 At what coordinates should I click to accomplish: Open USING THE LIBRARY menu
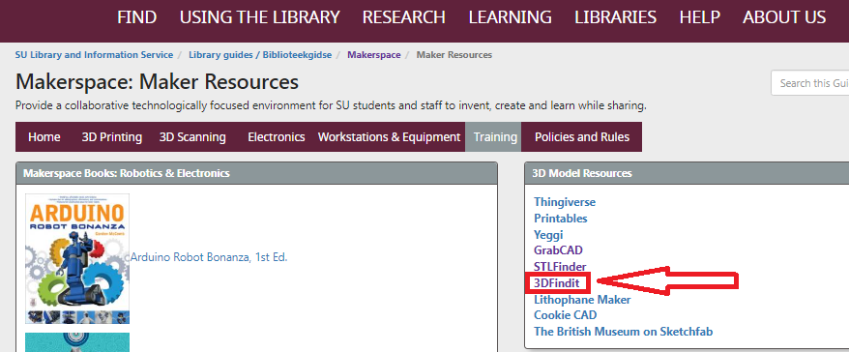click(x=260, y=17)
